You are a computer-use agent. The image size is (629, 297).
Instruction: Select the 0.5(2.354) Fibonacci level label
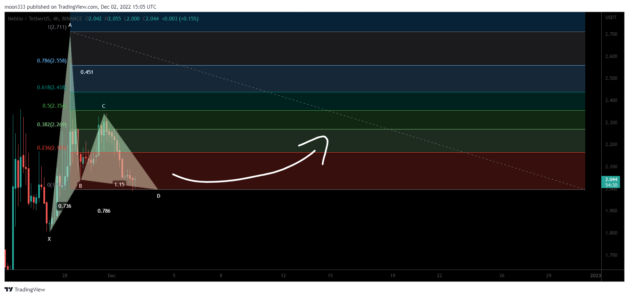point(54,106)
